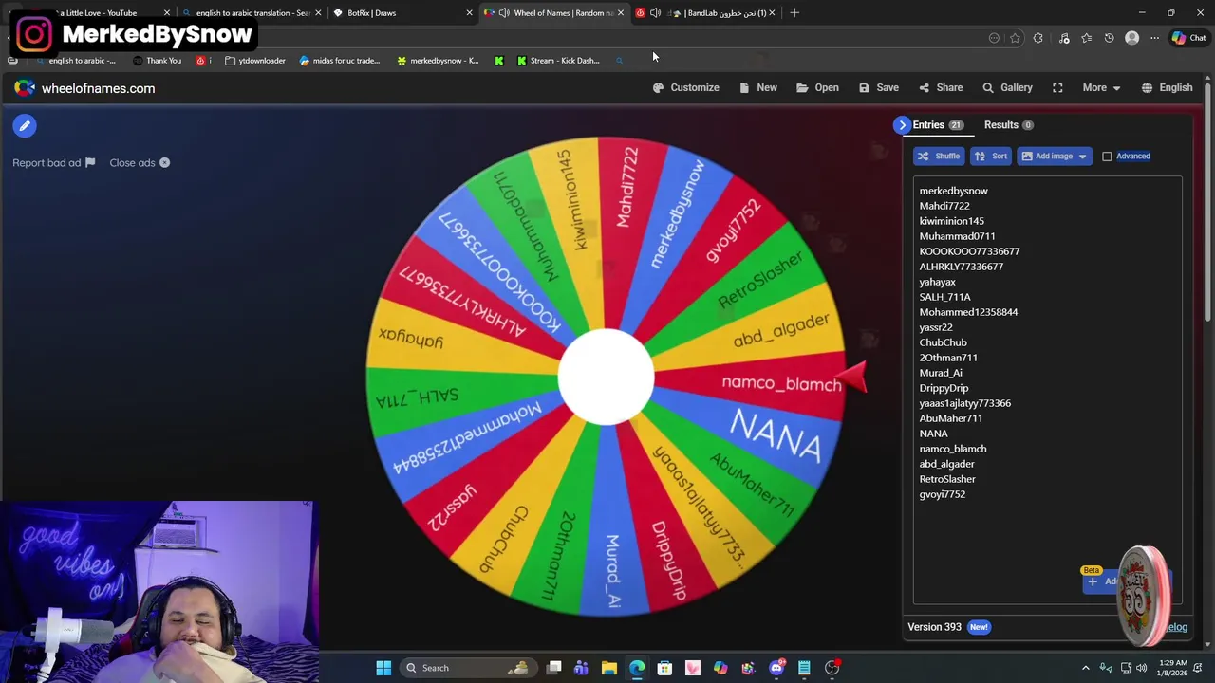This screenshot has height=683, width=1215.
Task: Open the browser Chat sidebar button
Action: [x=1188, y=38]
